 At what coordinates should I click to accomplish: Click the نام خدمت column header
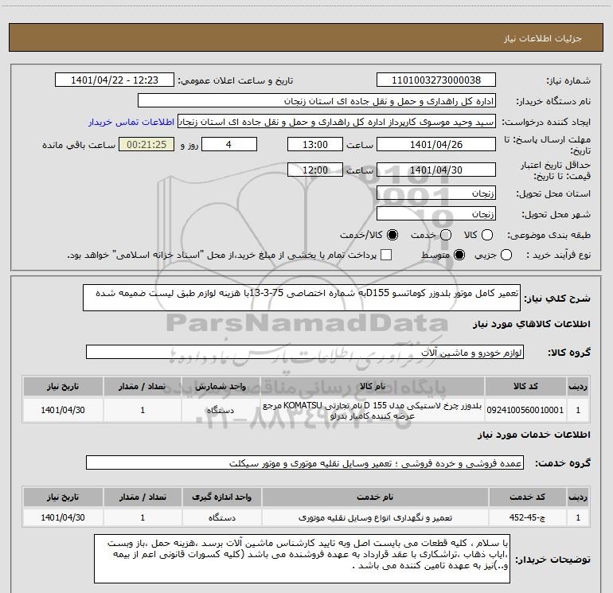(x=375, y=497)
